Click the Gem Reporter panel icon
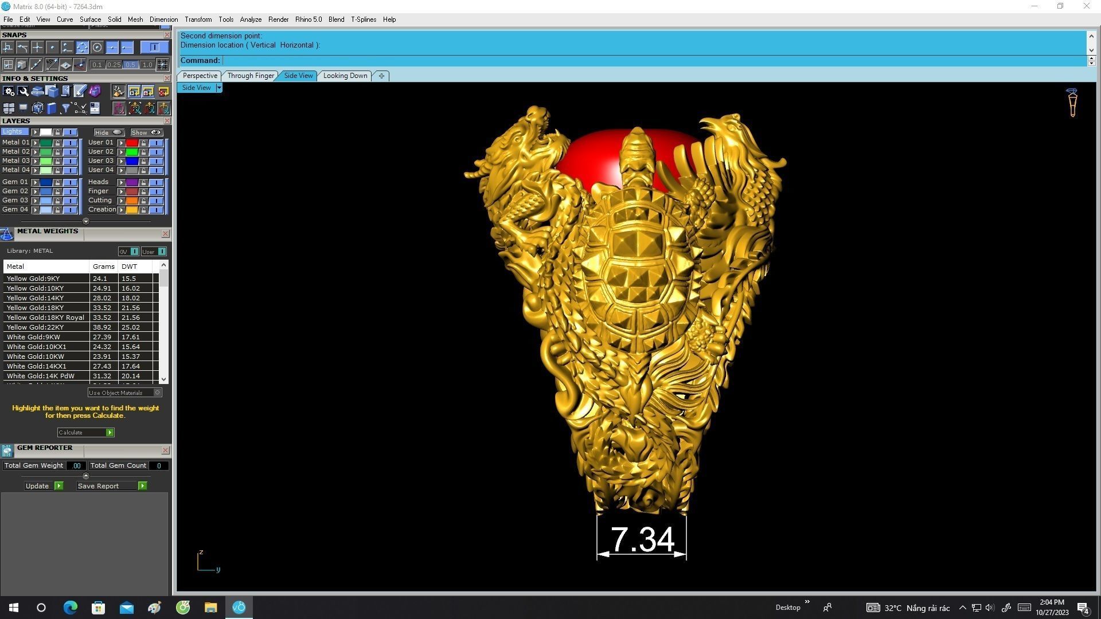Screen dimensions: 1101x619 point(7,450)
